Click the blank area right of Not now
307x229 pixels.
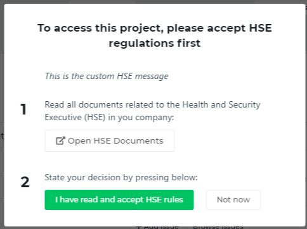click(x=282, y=200)
